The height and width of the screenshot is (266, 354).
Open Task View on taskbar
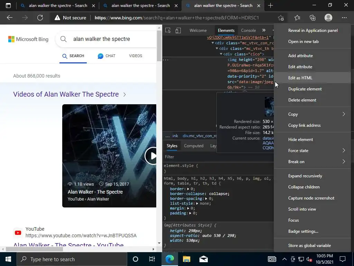tap(152, 259)
